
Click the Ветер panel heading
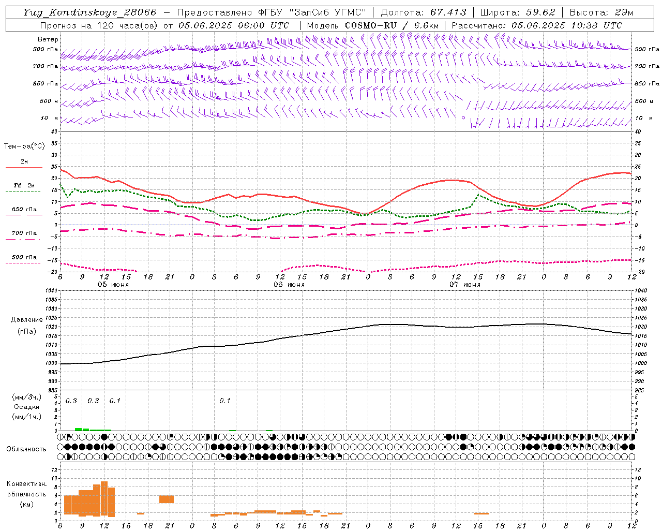(48, 39)
